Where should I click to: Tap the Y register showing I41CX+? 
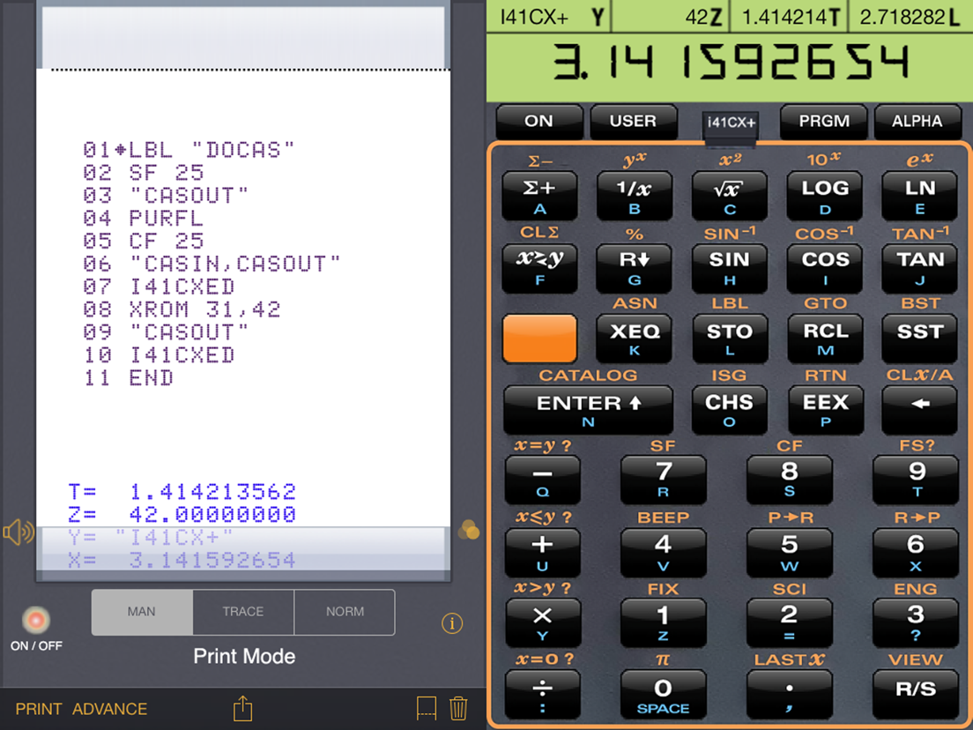549,17
